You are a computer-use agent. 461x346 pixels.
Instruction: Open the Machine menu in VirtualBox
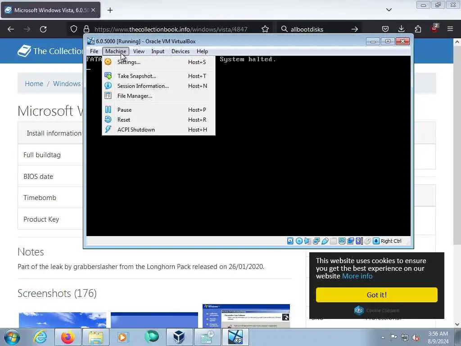click(116, 51)
